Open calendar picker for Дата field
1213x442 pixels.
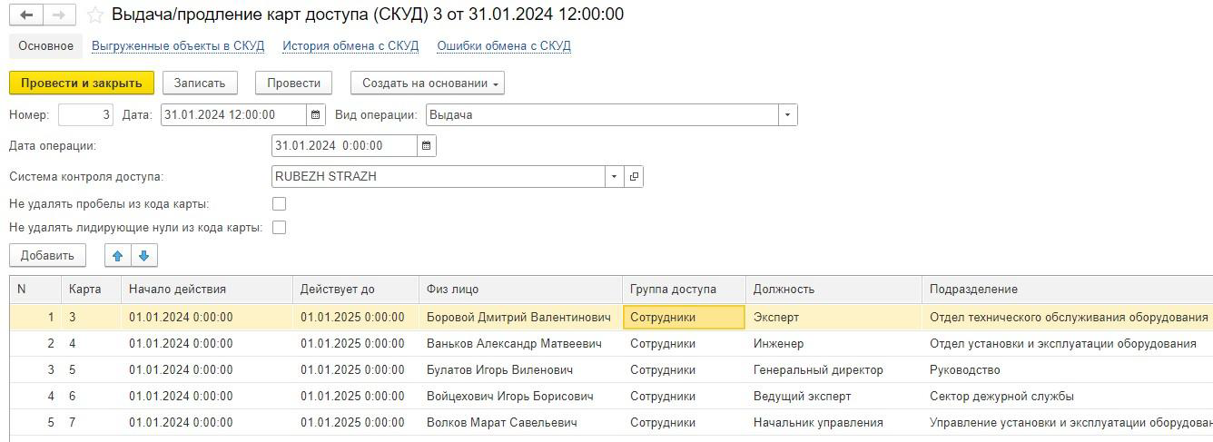[x=316, y=115]
